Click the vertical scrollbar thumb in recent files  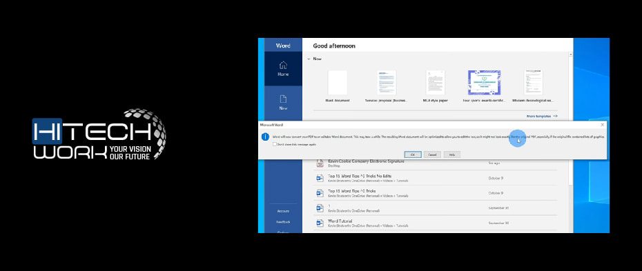point(570,121)
